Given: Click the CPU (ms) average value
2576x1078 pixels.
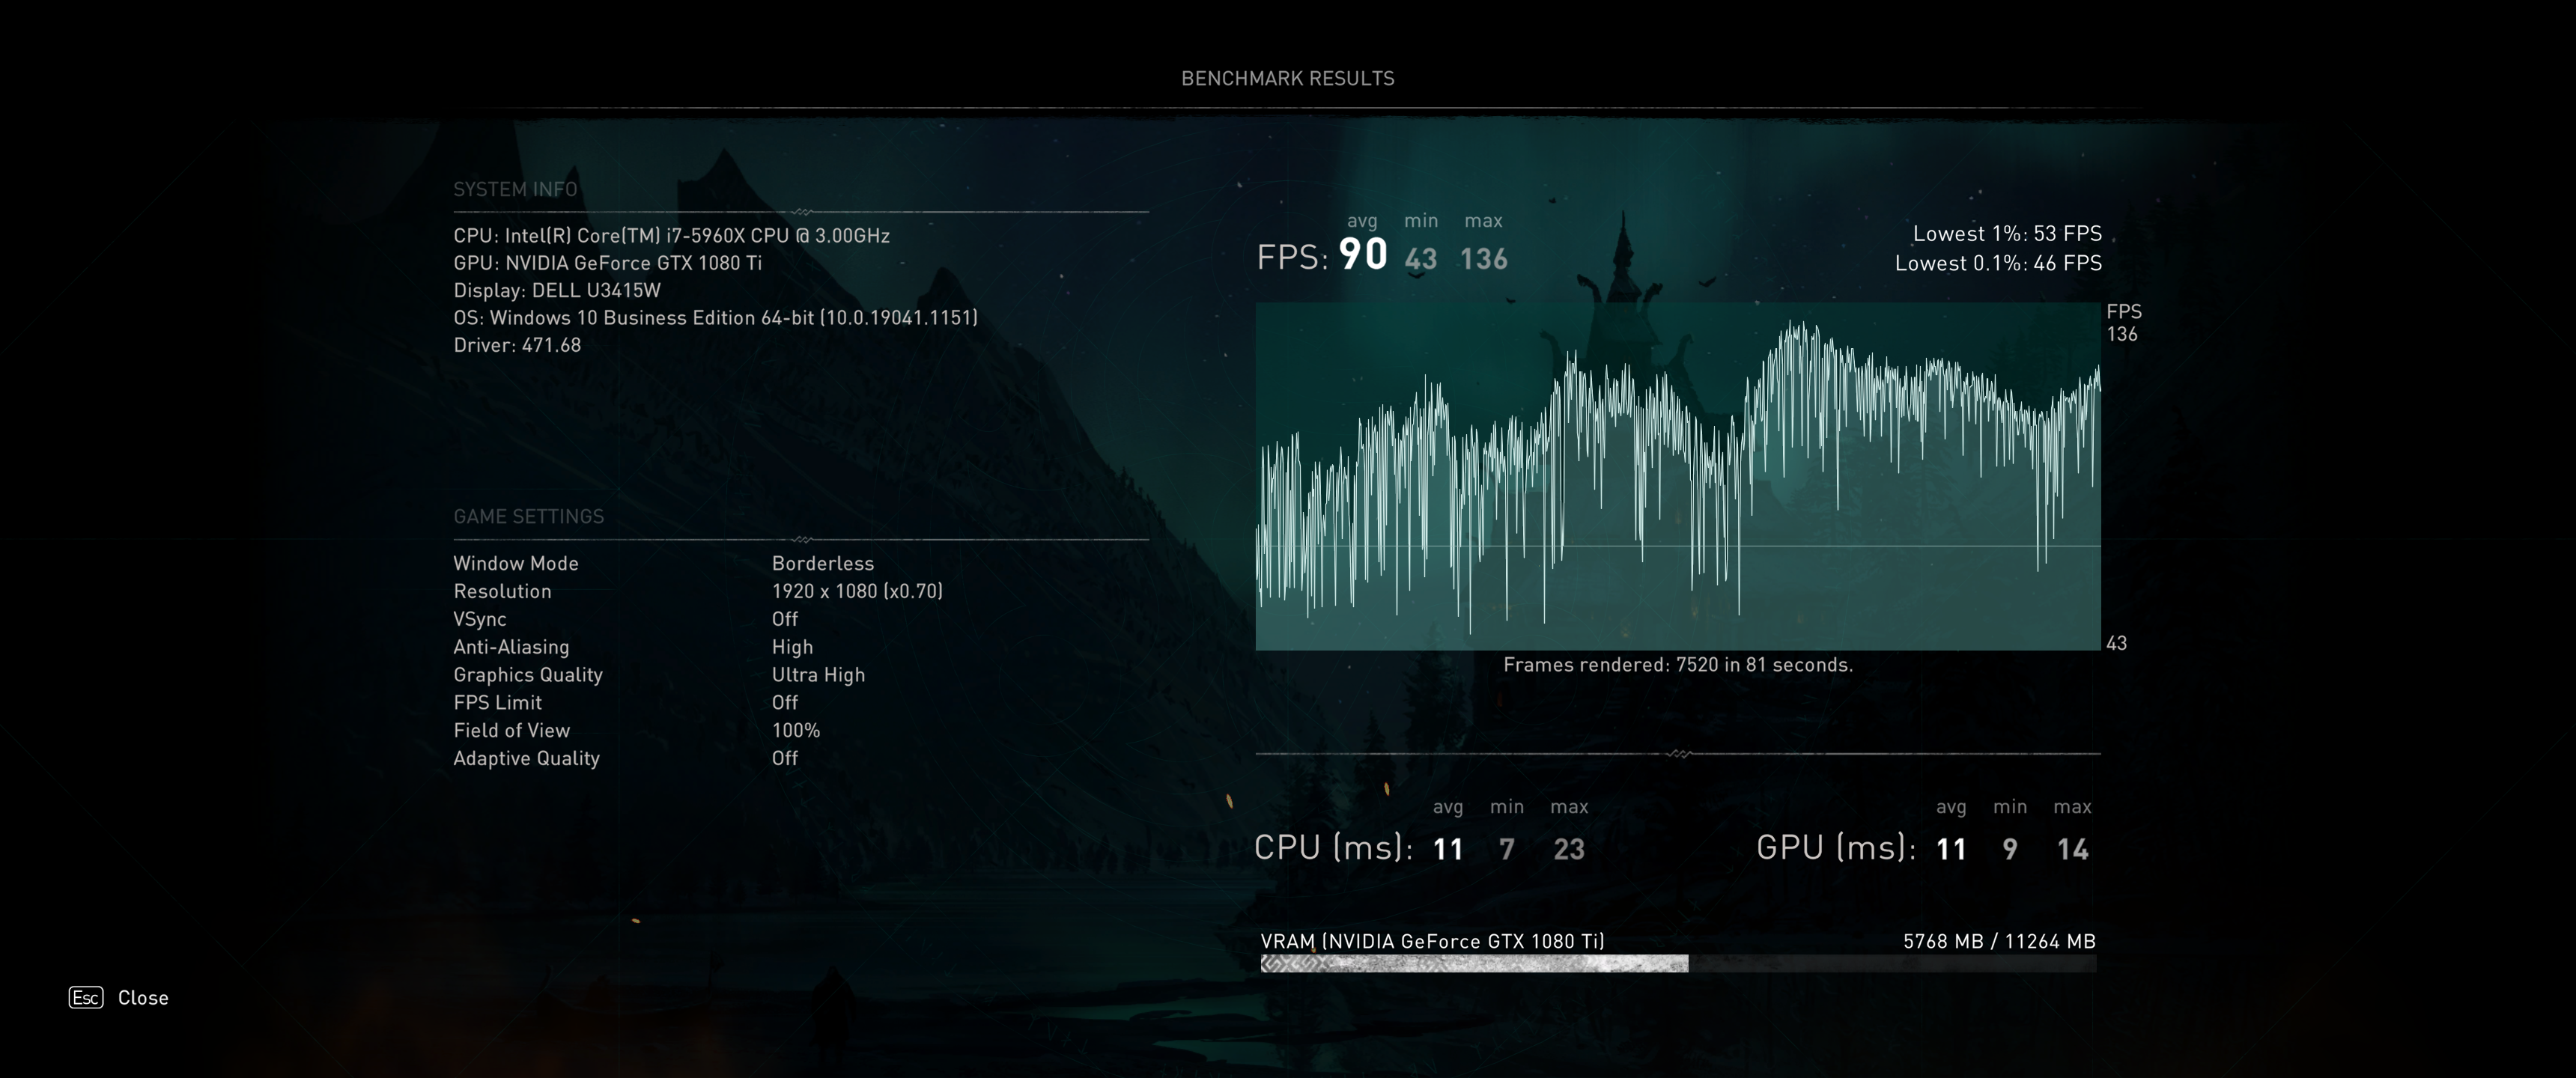Looking at the screenshot, I should click(1447, 849).
